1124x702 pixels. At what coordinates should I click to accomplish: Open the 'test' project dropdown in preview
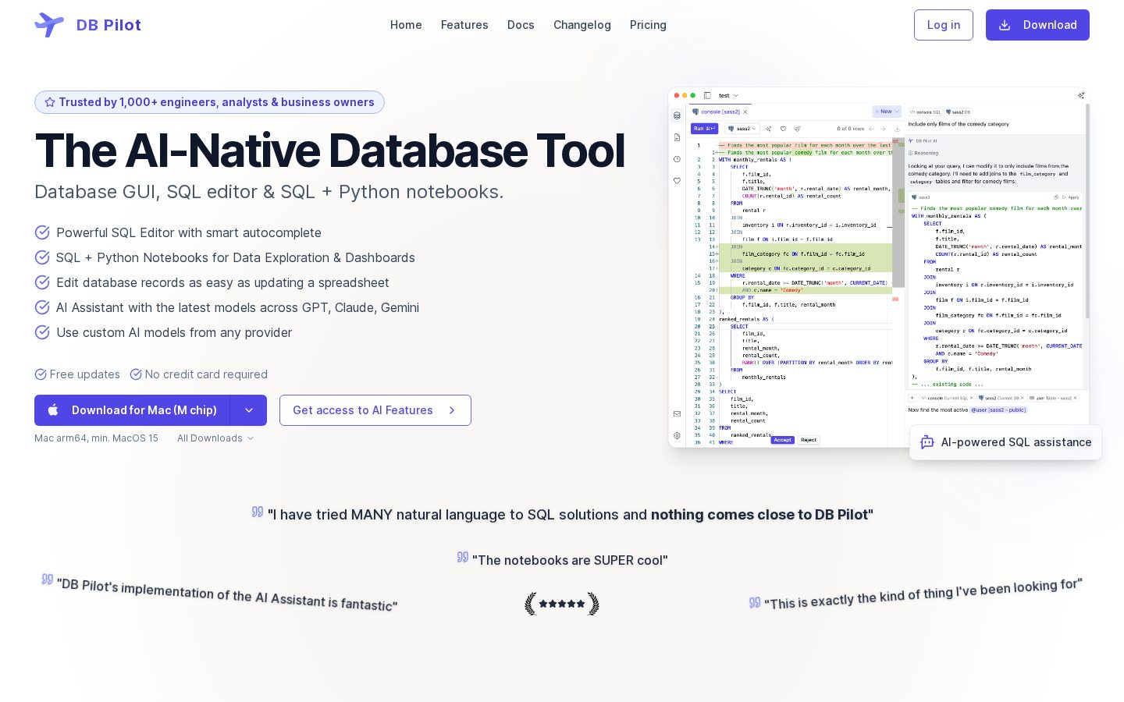coord(728,95)
